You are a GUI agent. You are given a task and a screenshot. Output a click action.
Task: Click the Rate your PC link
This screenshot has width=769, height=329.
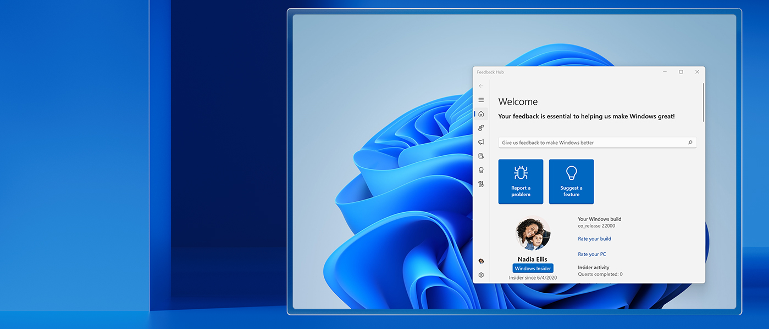pos(592,254)
